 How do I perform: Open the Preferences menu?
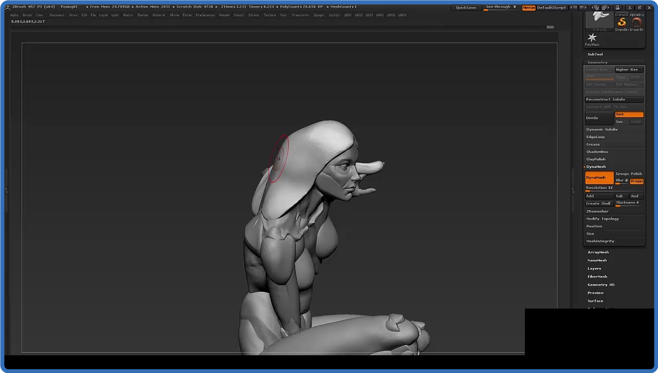coord(205,15)
